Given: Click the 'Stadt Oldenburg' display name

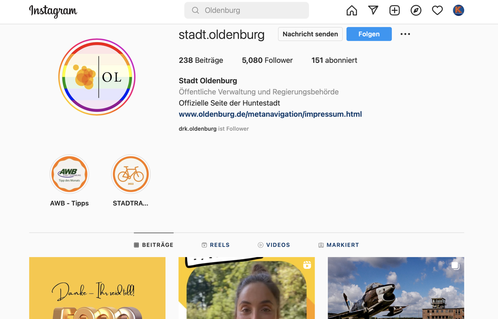Looking at the screenshot, I should pyautogui.click(x=208, y=80).
